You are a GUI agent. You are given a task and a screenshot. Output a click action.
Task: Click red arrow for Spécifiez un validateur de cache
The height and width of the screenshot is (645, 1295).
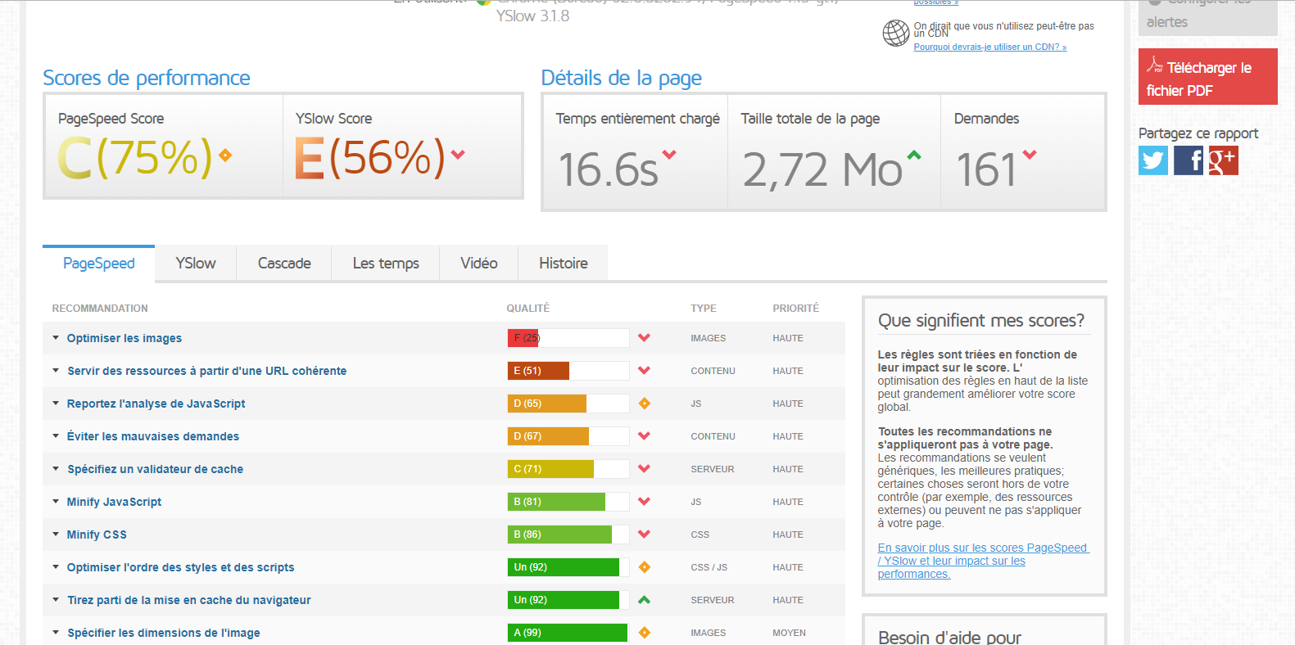point(644,469)
